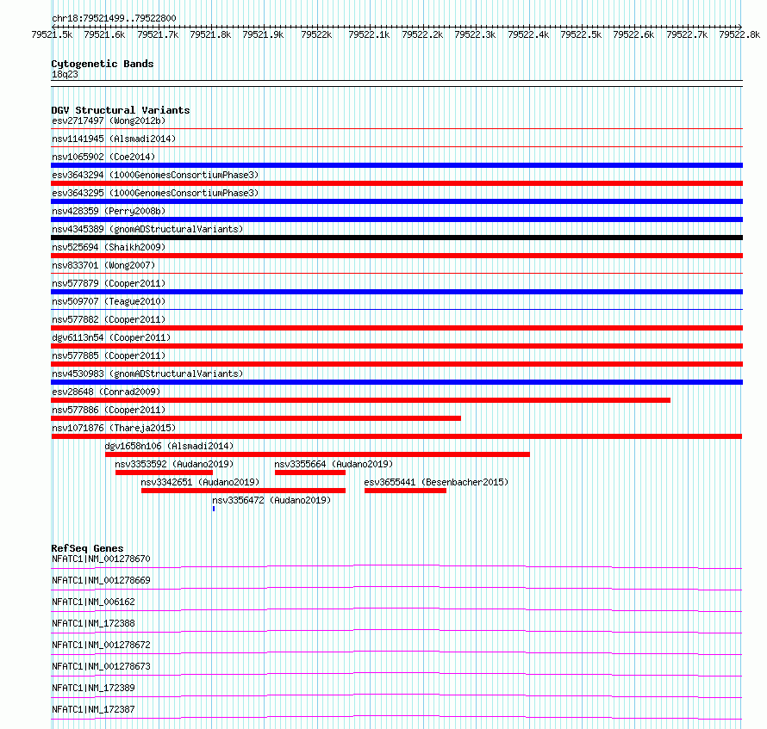Click the blue bar under nsv1065902
Screen dimensions: 767x729
396,165
